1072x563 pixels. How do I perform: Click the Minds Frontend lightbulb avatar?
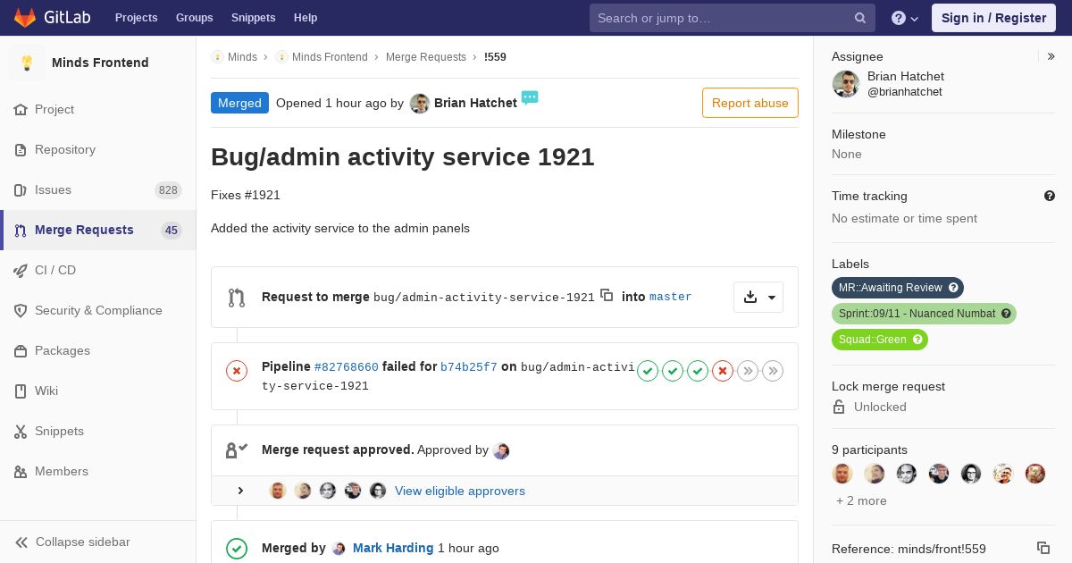pos(27,63)
